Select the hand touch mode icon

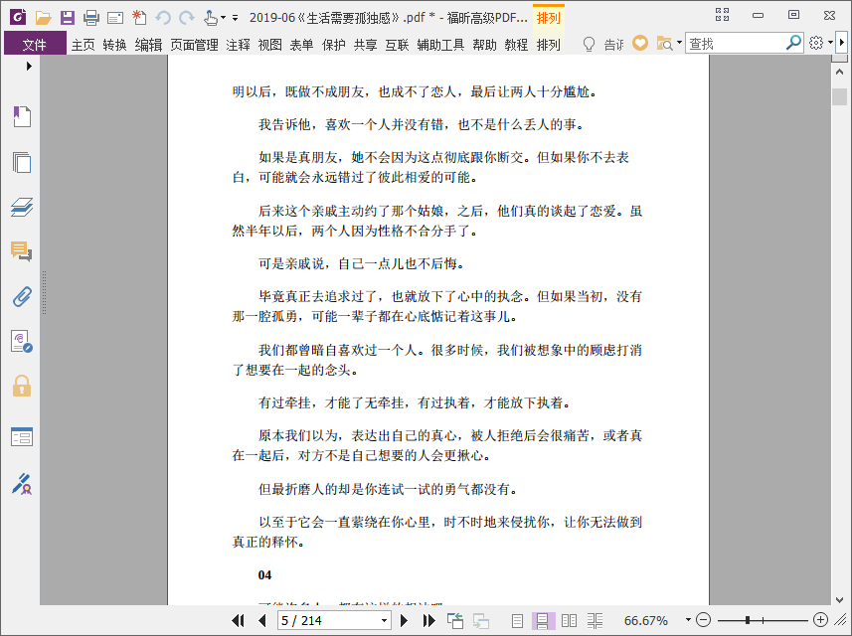[211, 17]
